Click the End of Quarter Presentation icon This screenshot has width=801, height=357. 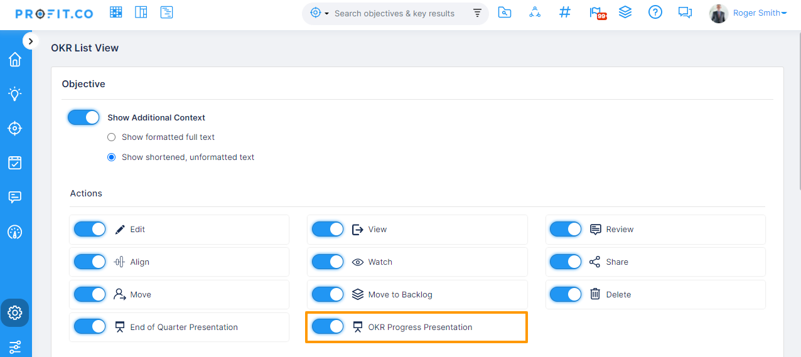120,327
